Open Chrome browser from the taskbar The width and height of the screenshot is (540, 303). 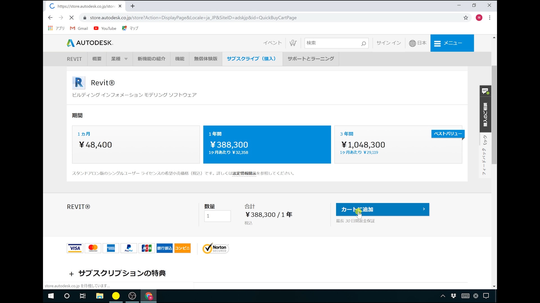pyautogui.click(x=148, y=296)
